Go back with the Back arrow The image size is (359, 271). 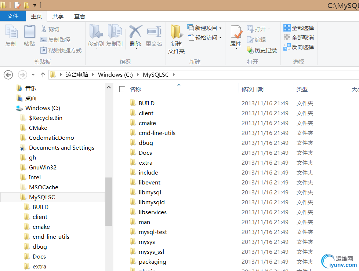pyautogui.click(x=8, y=75)
